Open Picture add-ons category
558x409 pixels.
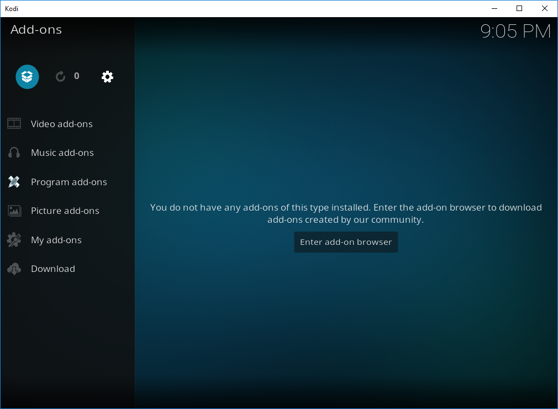tap(67, 211)
